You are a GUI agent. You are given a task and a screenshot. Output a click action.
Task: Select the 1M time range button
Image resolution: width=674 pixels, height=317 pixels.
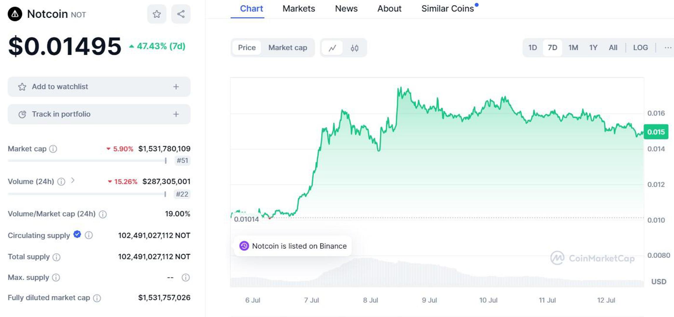573,48
